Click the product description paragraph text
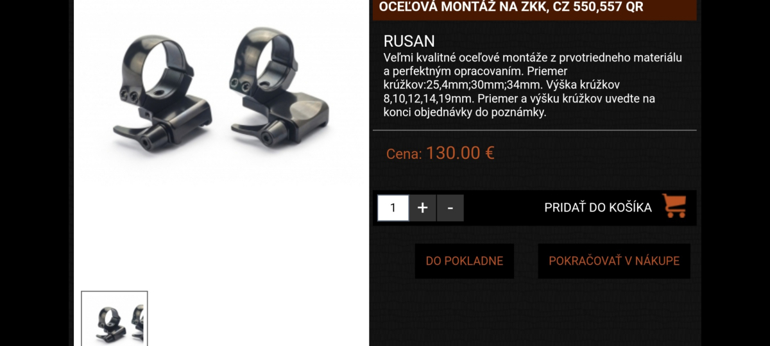770x346 pixels. 533,85
